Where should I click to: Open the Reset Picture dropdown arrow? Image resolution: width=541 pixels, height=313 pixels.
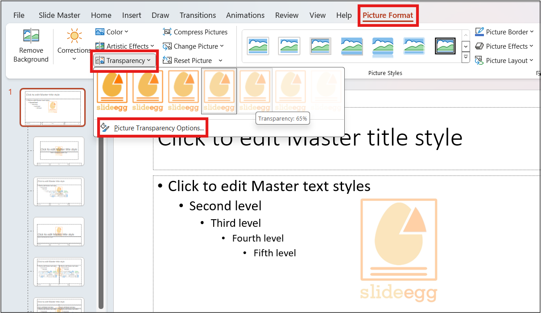tap(220, 60)
